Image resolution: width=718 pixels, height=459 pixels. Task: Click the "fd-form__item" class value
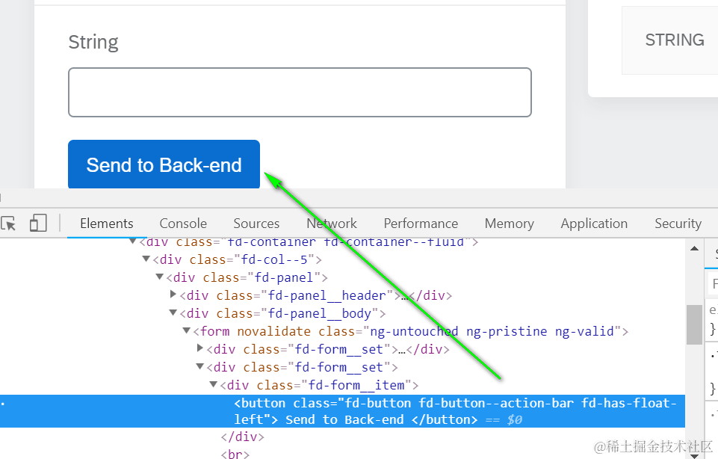[x=356, y=385]
